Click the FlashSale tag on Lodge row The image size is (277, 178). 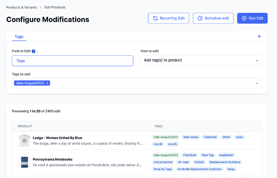pyautogui.click(x=210, y=137)
